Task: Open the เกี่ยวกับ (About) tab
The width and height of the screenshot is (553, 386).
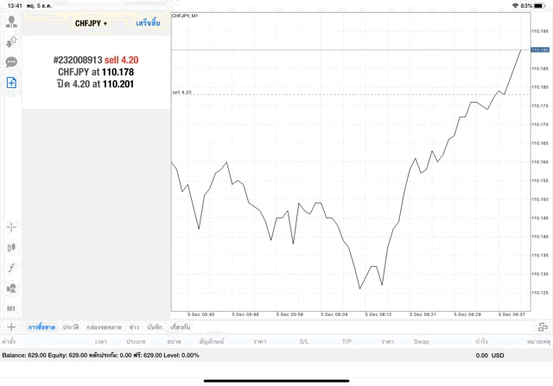Action: coord(181,327)
